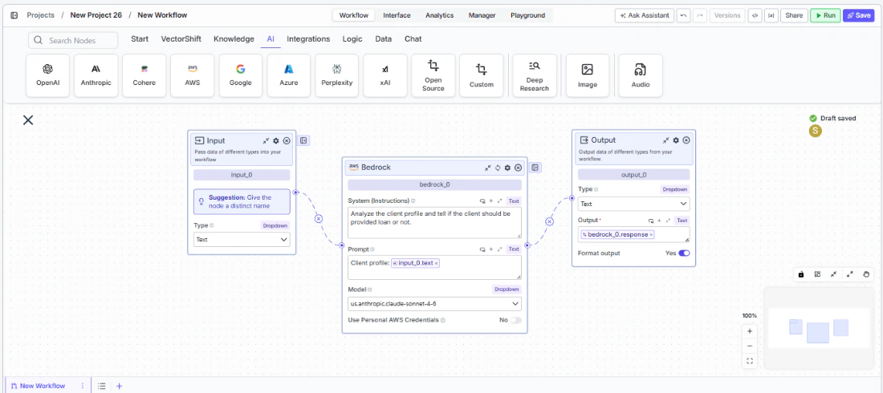Open side panel icon beside Bedrock node
The width and height of the screenshot is (883, 393).
pyautogui.click(x=535, y=167)
